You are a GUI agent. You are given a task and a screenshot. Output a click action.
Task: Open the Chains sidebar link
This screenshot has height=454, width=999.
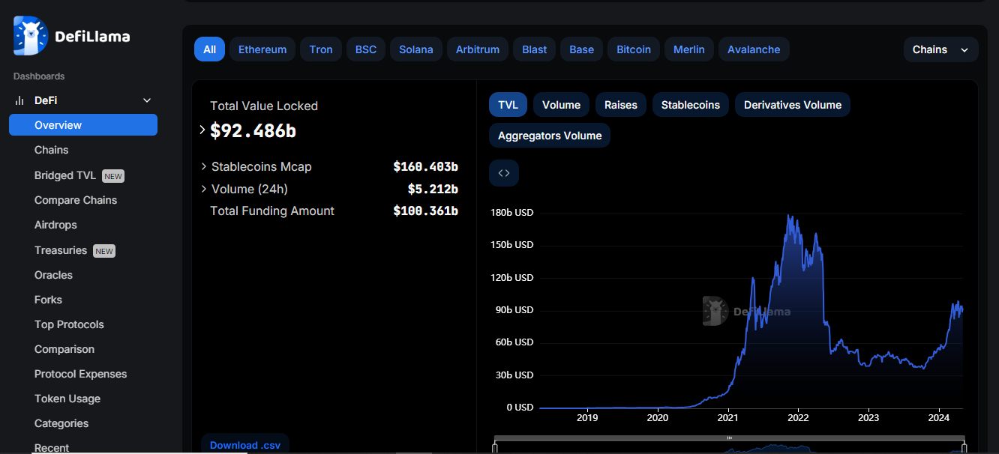click(x=51, y=150)
